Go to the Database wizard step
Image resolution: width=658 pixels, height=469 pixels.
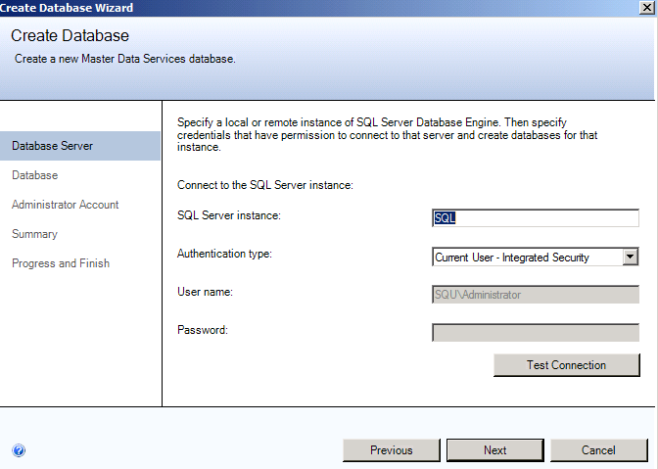click(35, 175)
